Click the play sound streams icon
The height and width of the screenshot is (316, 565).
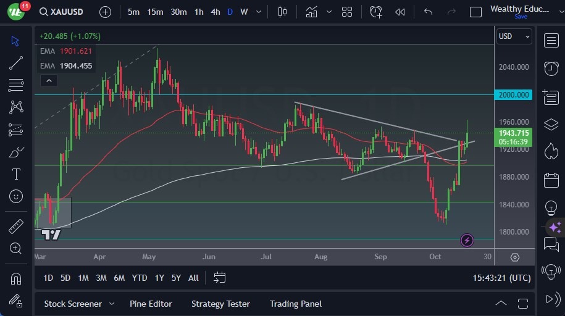click(x=553, y=299)
